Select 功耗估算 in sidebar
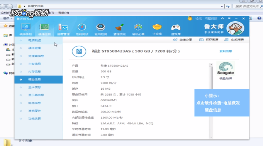This screenshot has width=263, height=146. [x=39, y=119]
